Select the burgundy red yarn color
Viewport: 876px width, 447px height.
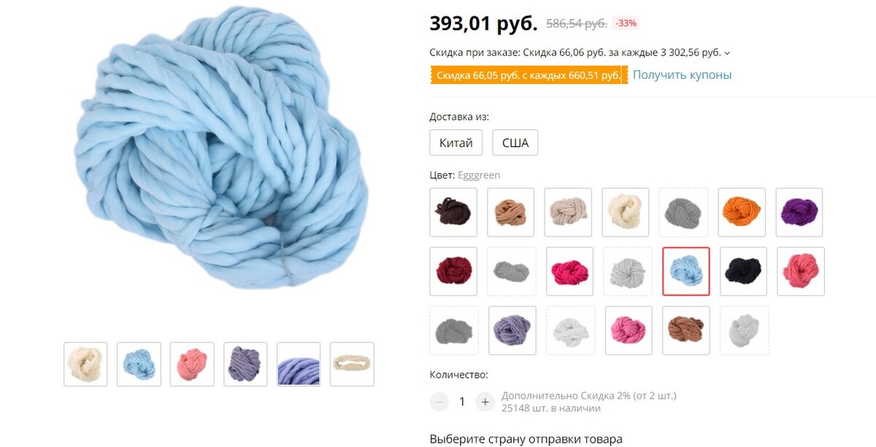click(x=453, y=271)
